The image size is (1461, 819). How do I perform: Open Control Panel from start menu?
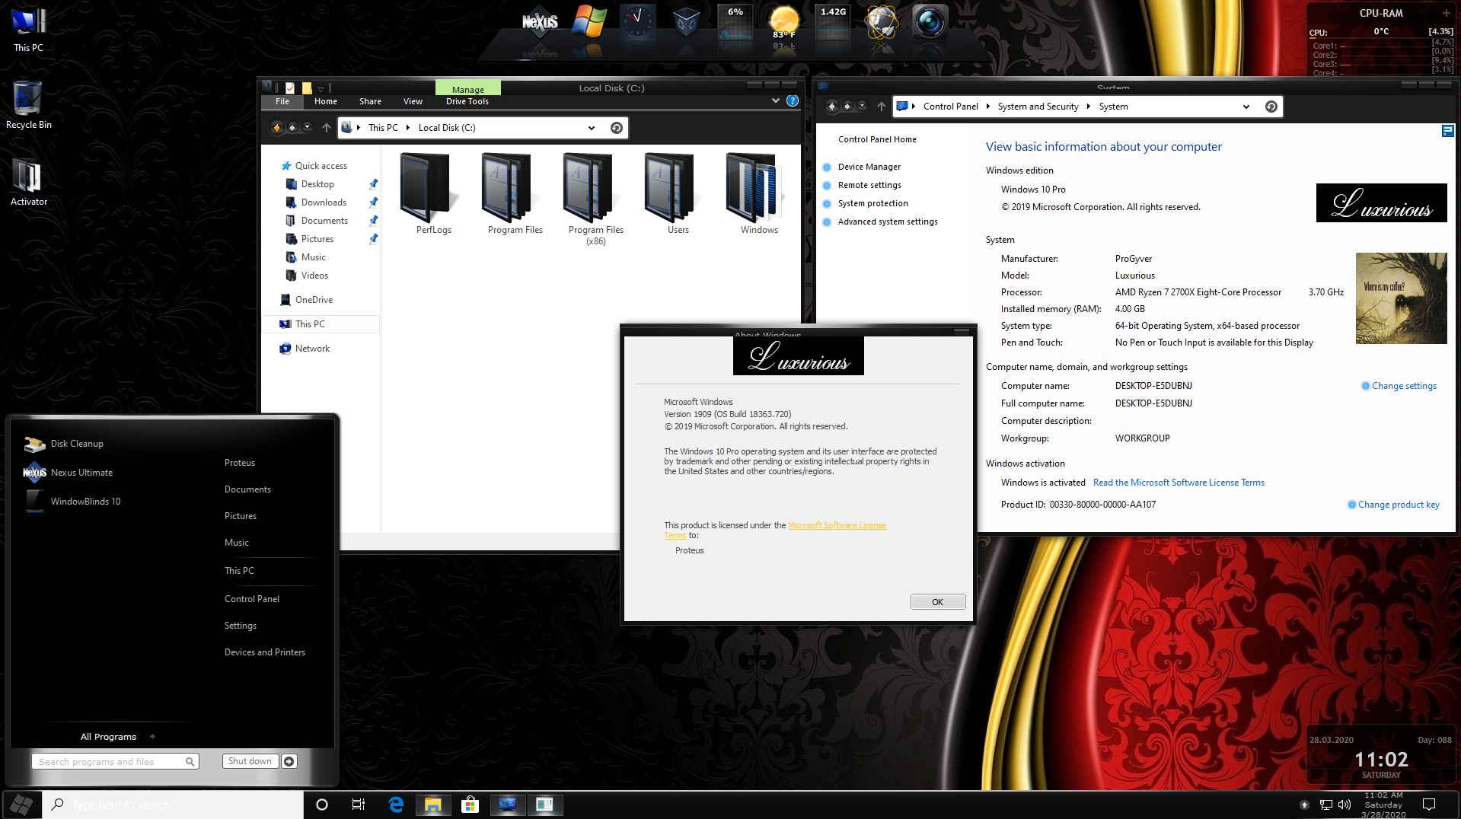[x=252, y=599]
